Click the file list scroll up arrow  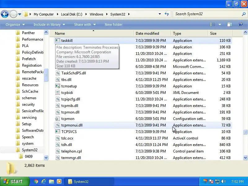(245, 32)
